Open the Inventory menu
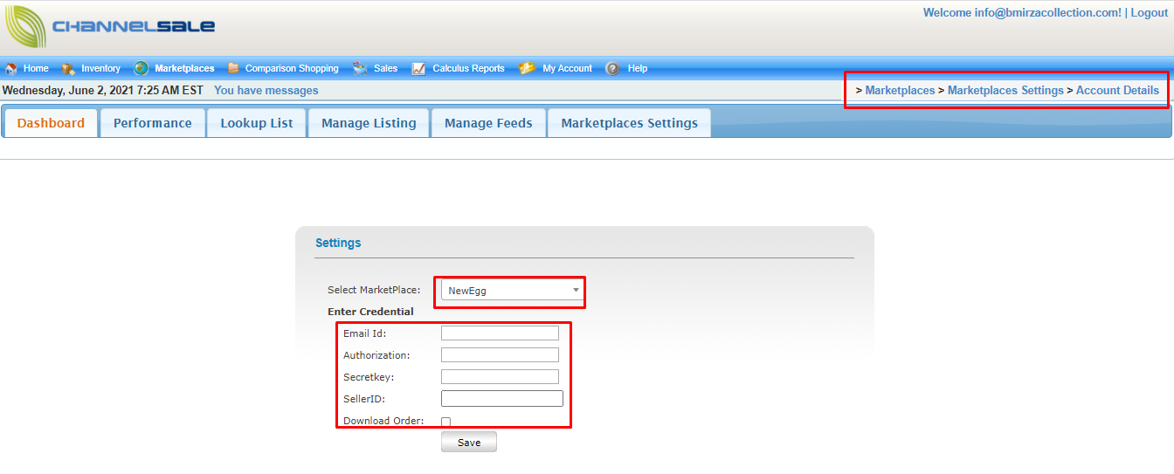 (x=100, y=68)
